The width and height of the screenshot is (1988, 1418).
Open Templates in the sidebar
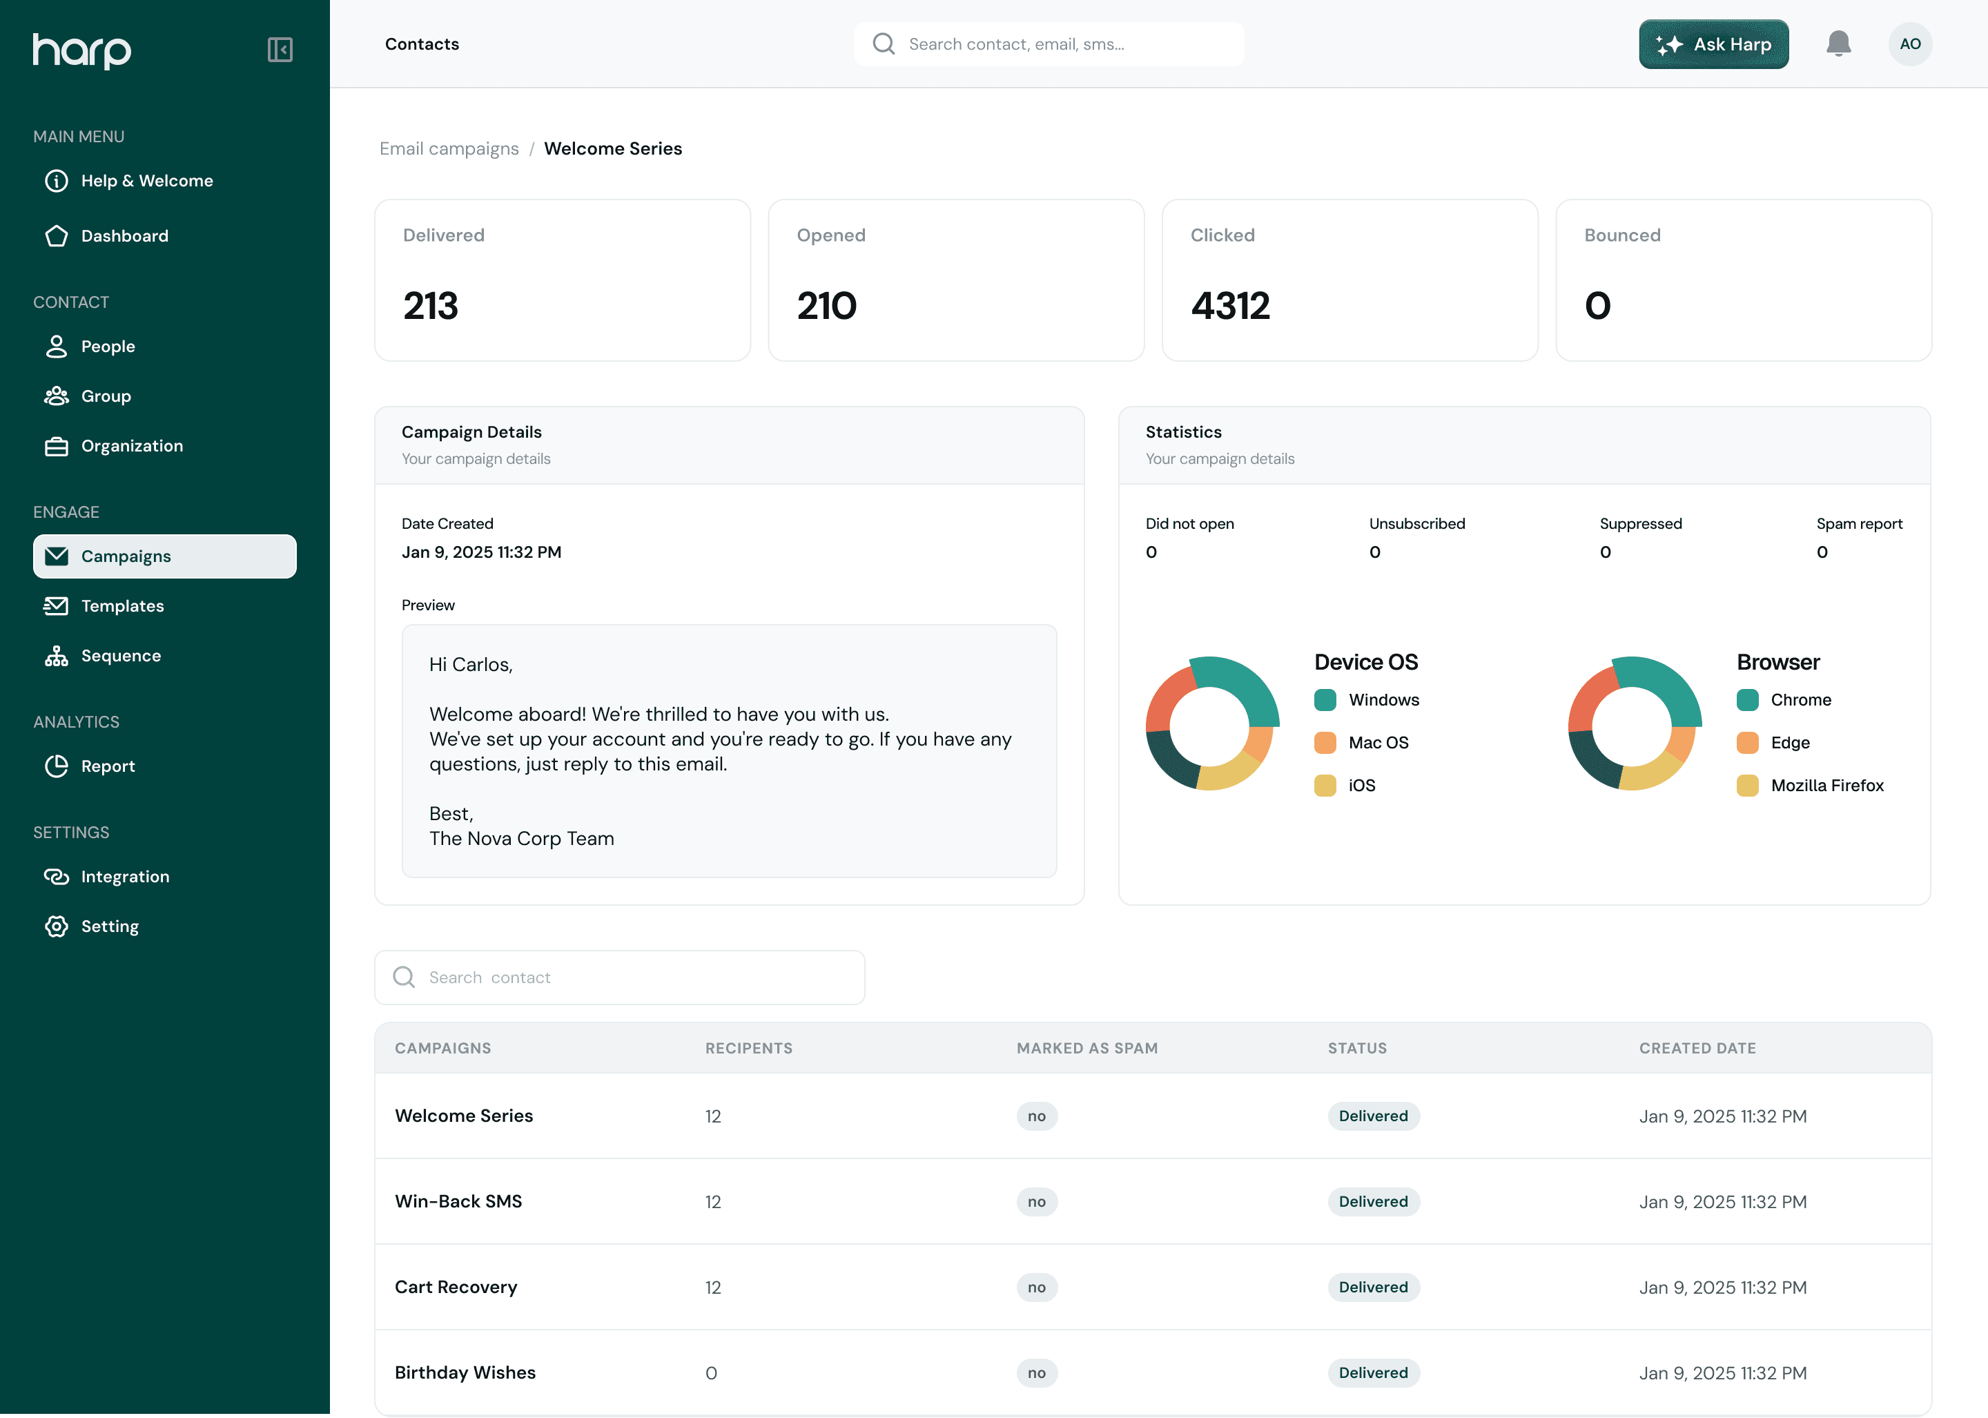[165, 606]
